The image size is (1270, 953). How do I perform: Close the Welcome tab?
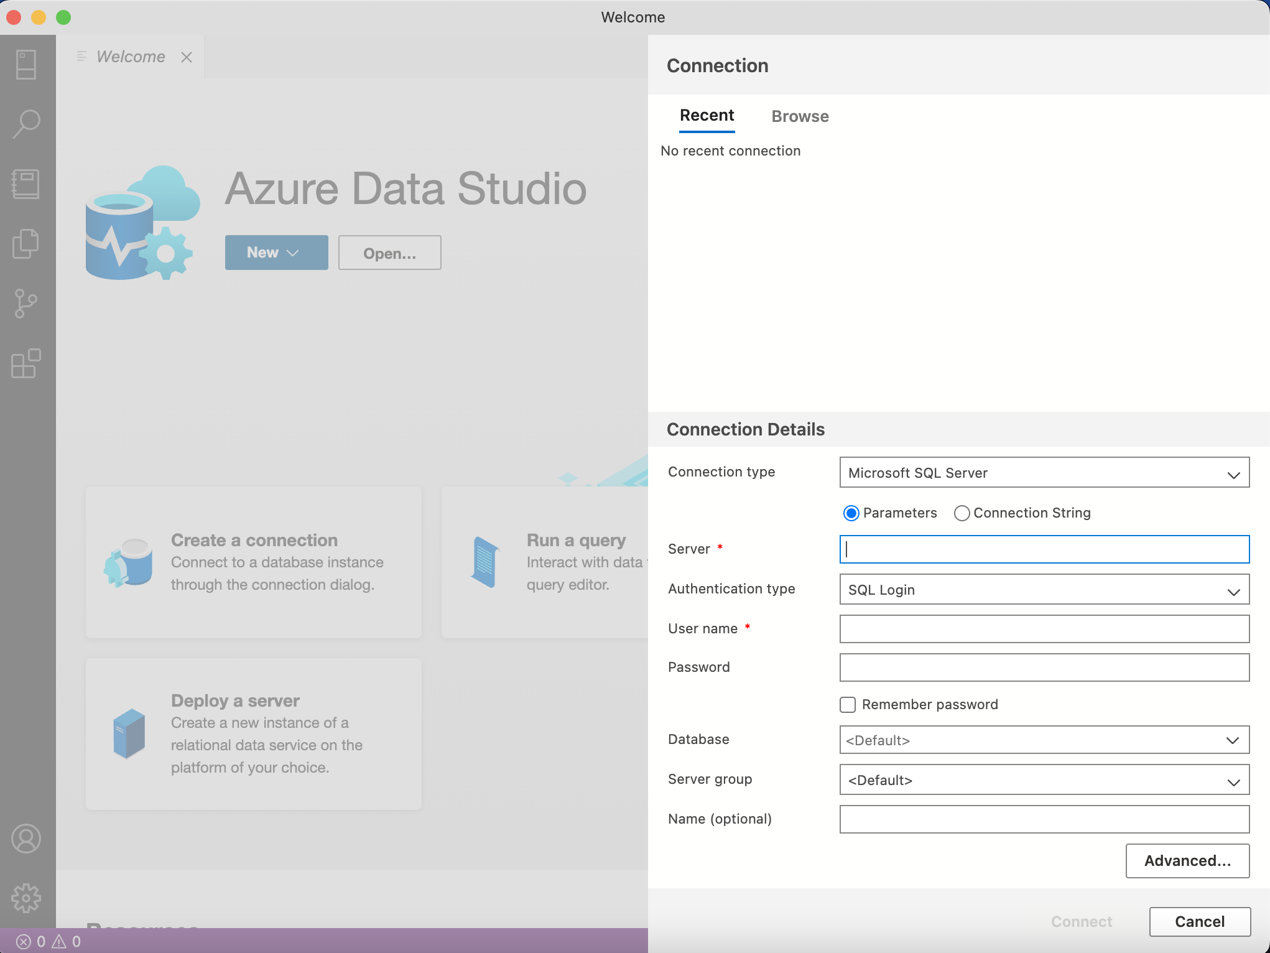[187, 57]
